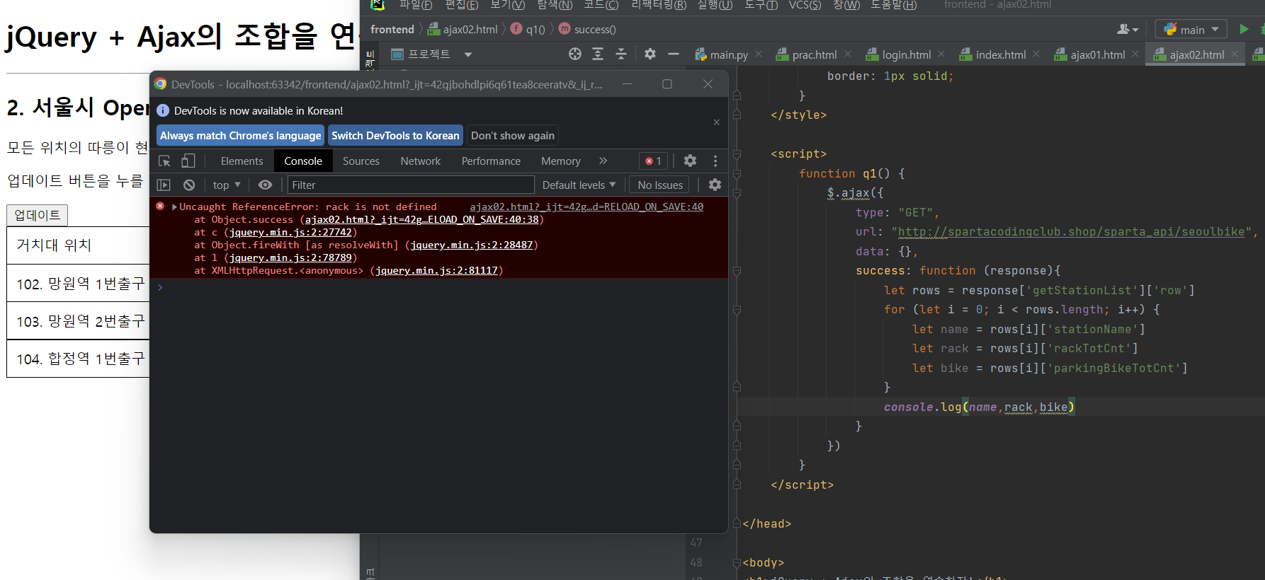This screenshot has width=1265, height=580.
Task: Open the 도움말(H) menu
Action: (x=894, y=5)
